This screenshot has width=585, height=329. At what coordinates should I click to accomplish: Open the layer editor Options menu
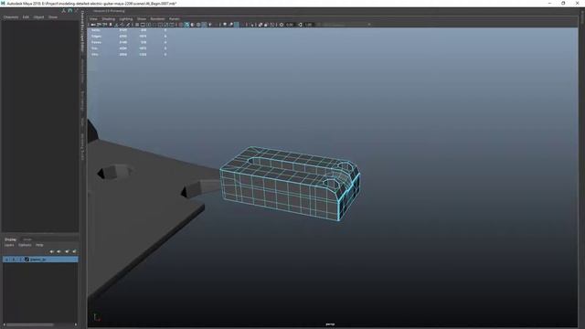[25, 245]
